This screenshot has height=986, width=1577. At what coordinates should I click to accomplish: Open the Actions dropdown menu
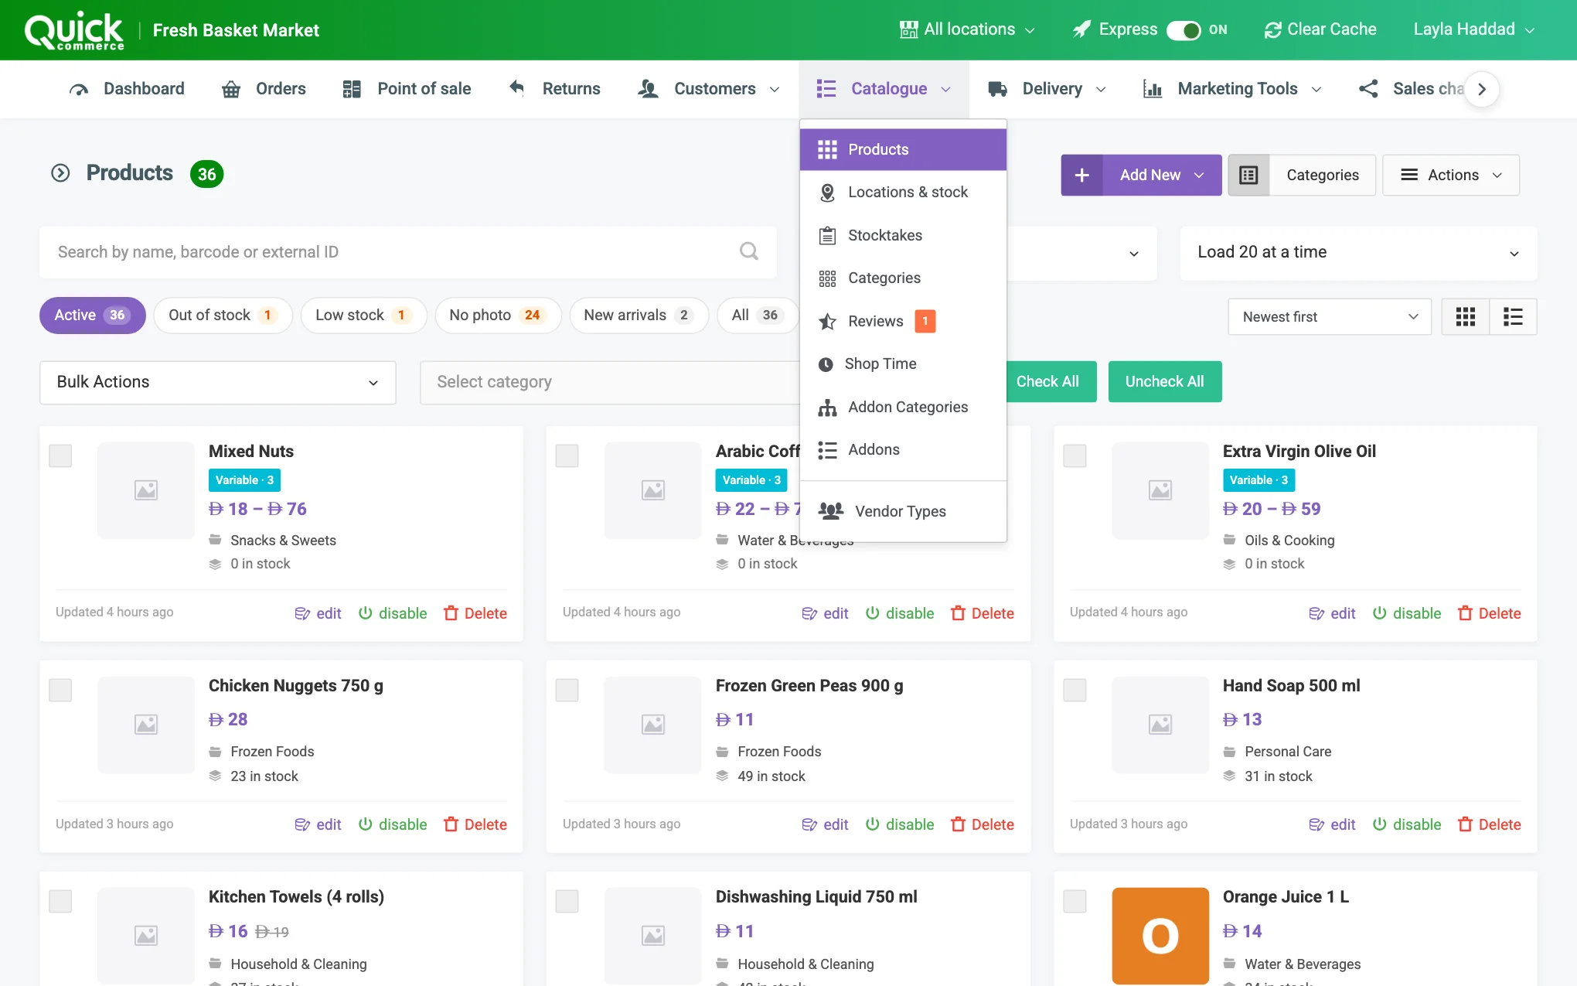(1450, 175)
